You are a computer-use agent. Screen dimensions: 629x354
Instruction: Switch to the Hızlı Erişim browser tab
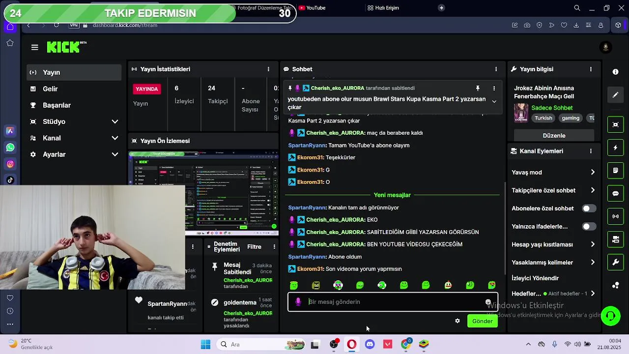pyautogui.click(x=383, y=8)
